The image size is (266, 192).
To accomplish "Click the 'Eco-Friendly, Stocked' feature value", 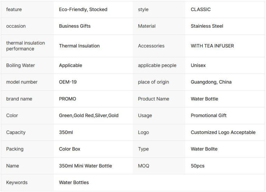I will [x=83, y=9].
